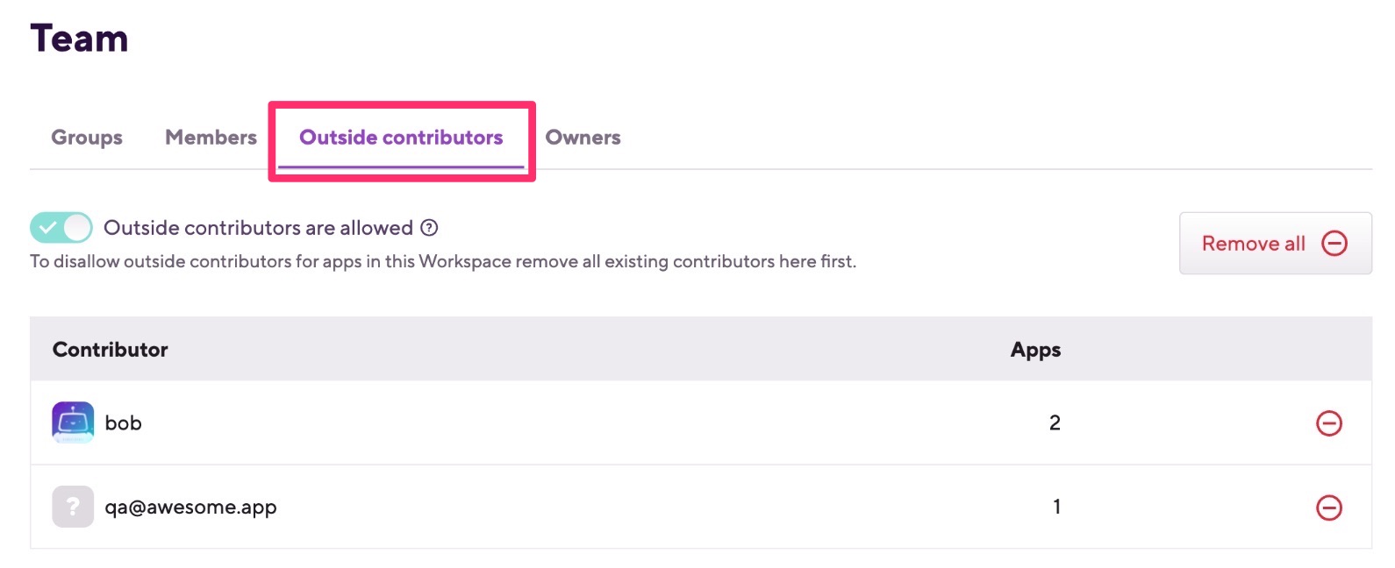Screen dimensions: 1395x568
Task: Click the Remove all button text
Action: (1254, 244)
